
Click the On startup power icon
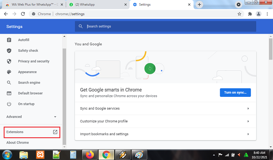point(9,104)
